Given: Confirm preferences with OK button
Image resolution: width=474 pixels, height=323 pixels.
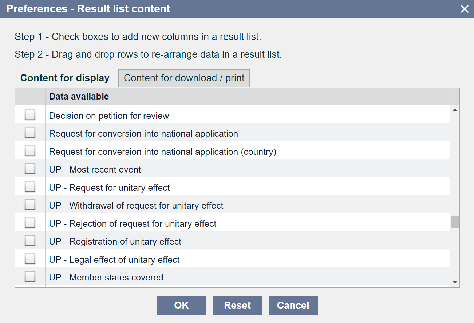Looking at the screenshot, I should [x=181, y=305].
